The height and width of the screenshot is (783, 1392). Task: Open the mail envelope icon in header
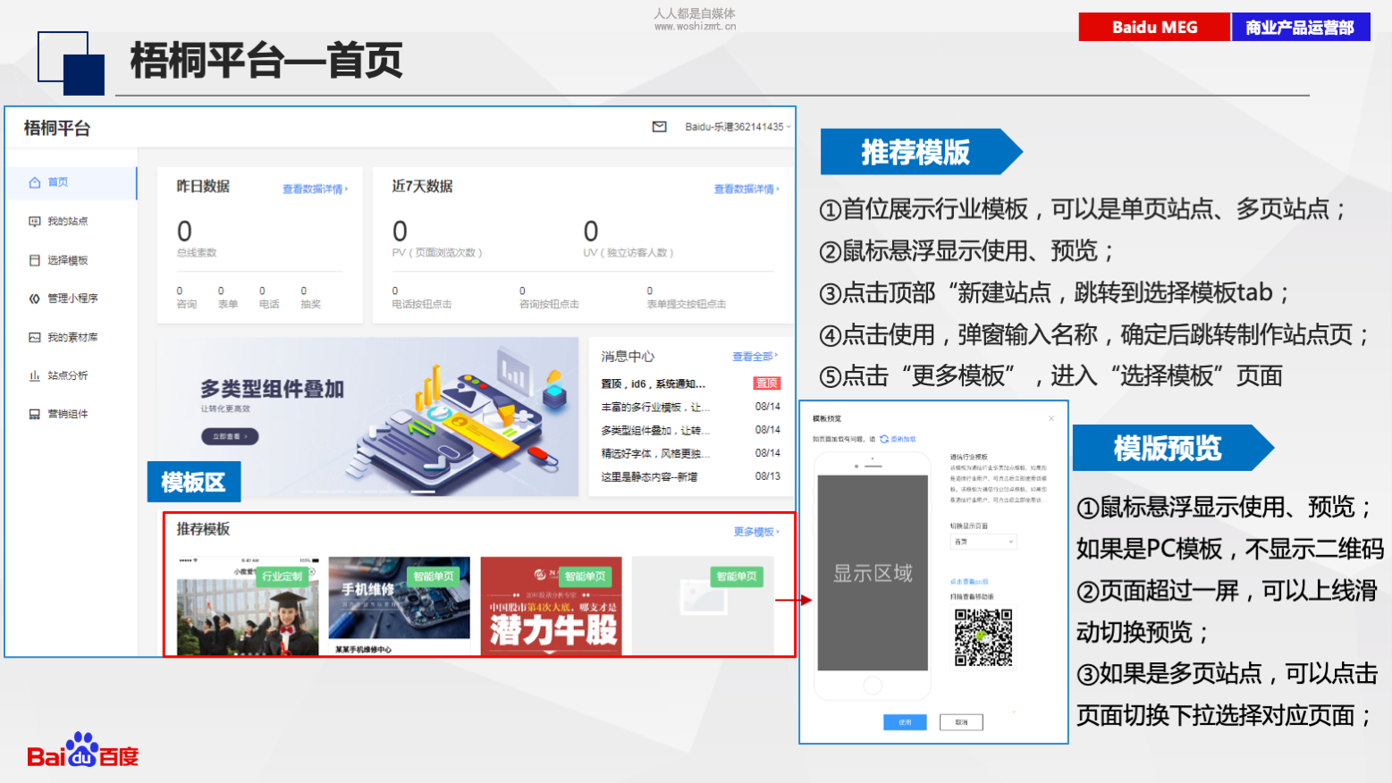pyautogui.click(x=659, y=127)
